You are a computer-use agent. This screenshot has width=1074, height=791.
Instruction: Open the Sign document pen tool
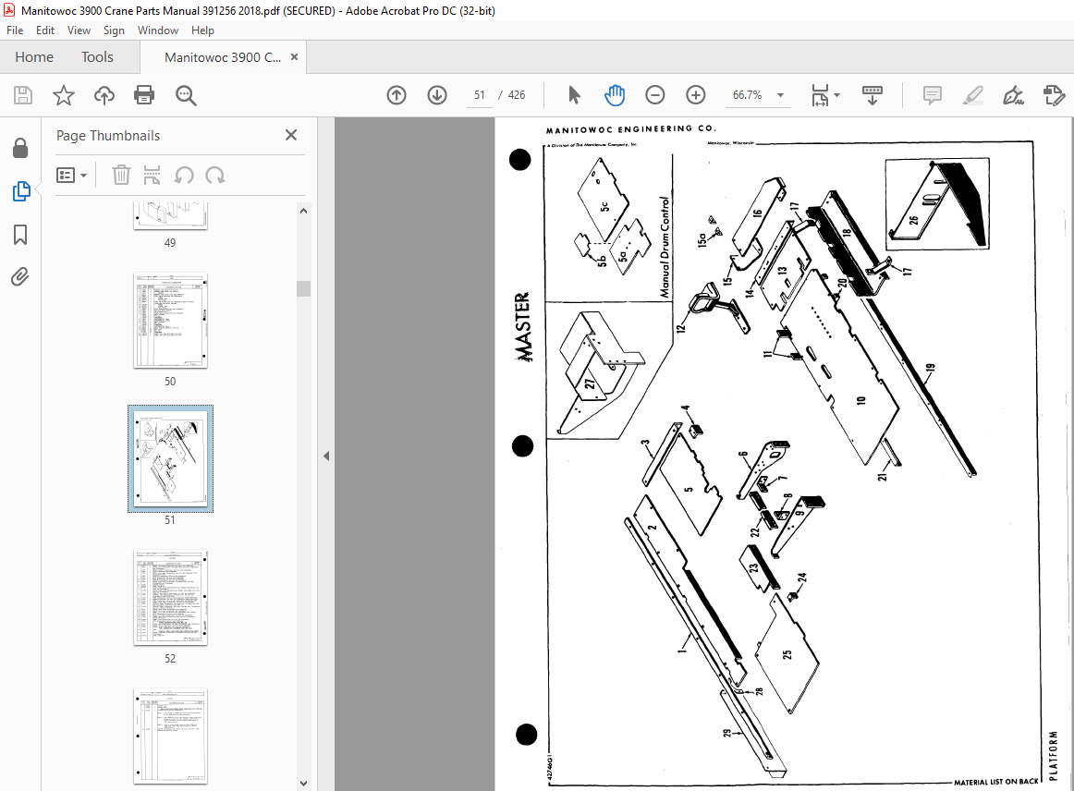pos(1013,95)
